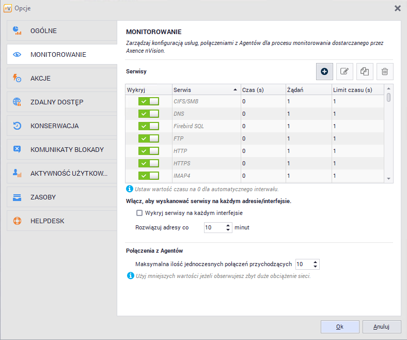Image resolution: width=407 pixels, height=340 pixels.
Task: Click the duplicate service copy icon
Action: click(x=365, y=71)
